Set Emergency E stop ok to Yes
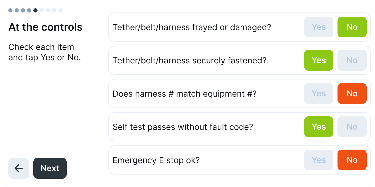This screenshot has height=187, width=375. click(x=319, y=160)
